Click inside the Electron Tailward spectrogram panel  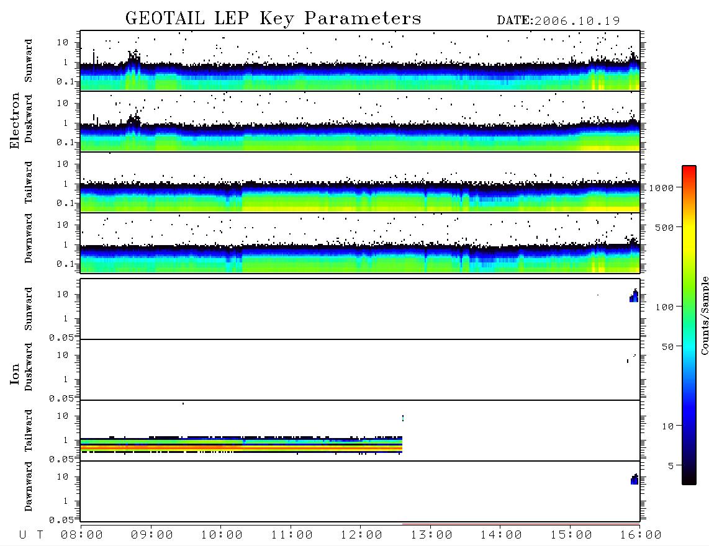pyautogui.click(x=360, y=182)
